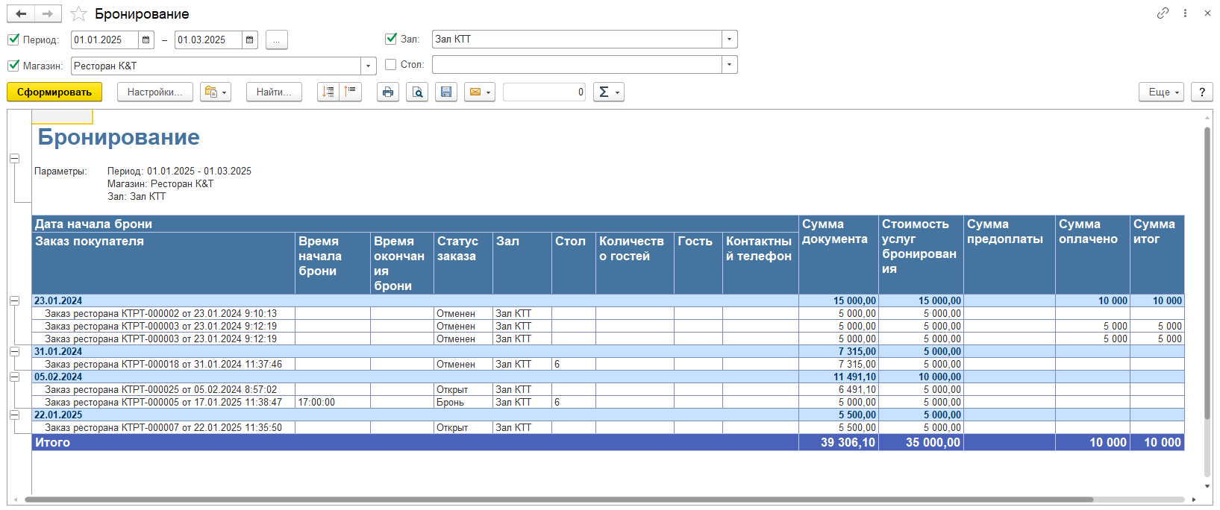Click the period end date field
Screen dimensions: 1220x510
[x=208, y=40]
